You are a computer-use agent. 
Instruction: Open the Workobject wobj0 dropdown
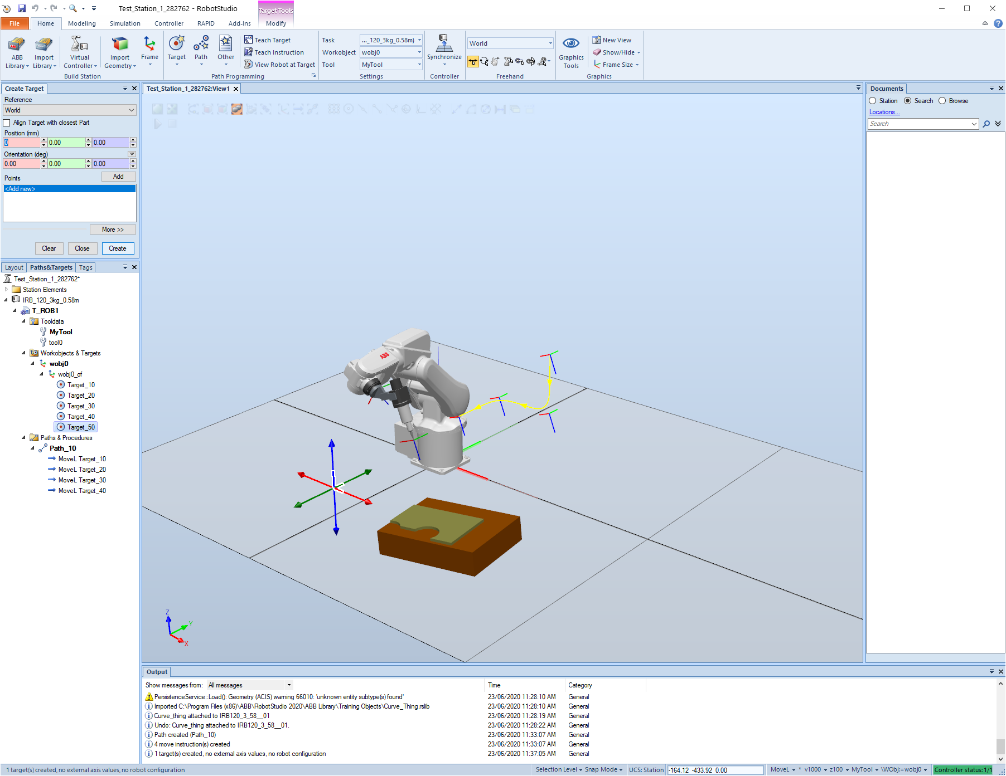click(x=391, y=52)
